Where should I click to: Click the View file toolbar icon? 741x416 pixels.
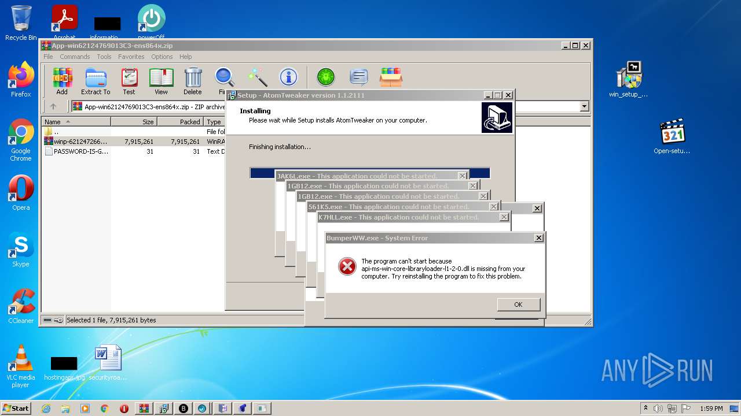[x=161, y=81]
